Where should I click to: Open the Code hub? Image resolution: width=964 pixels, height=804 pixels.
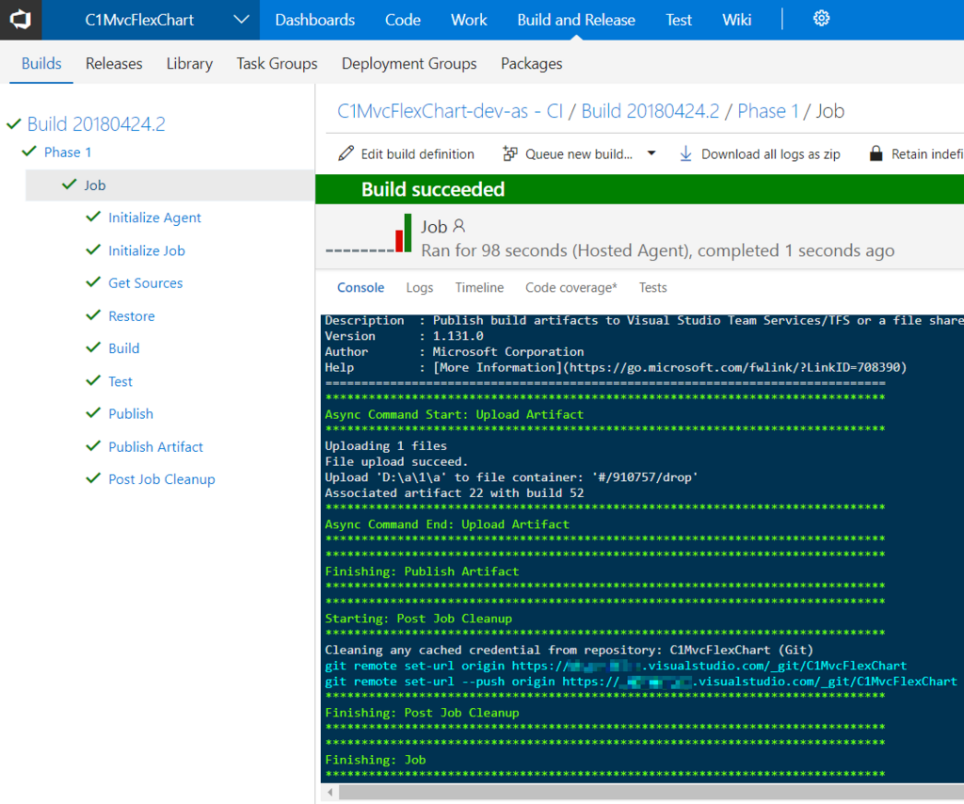(403, 20)
